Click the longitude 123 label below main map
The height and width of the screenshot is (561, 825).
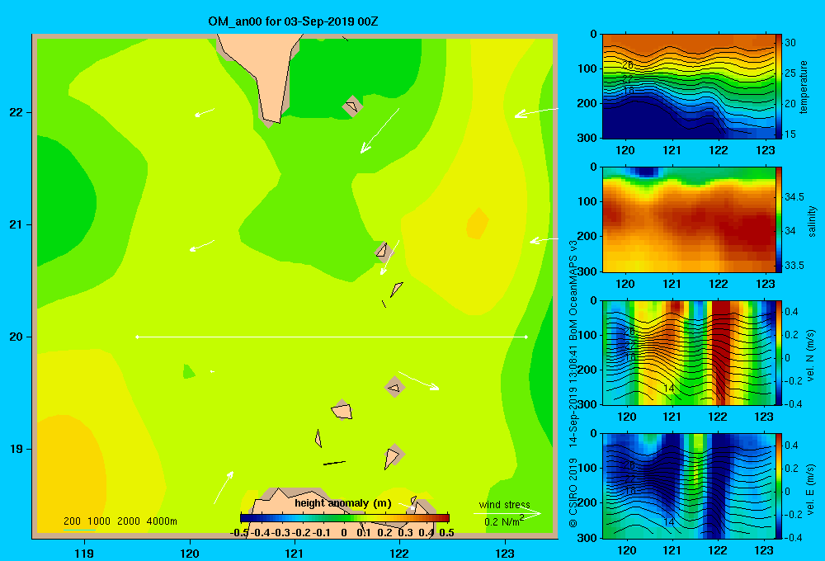pyautogui.click(x=505, y=553)
